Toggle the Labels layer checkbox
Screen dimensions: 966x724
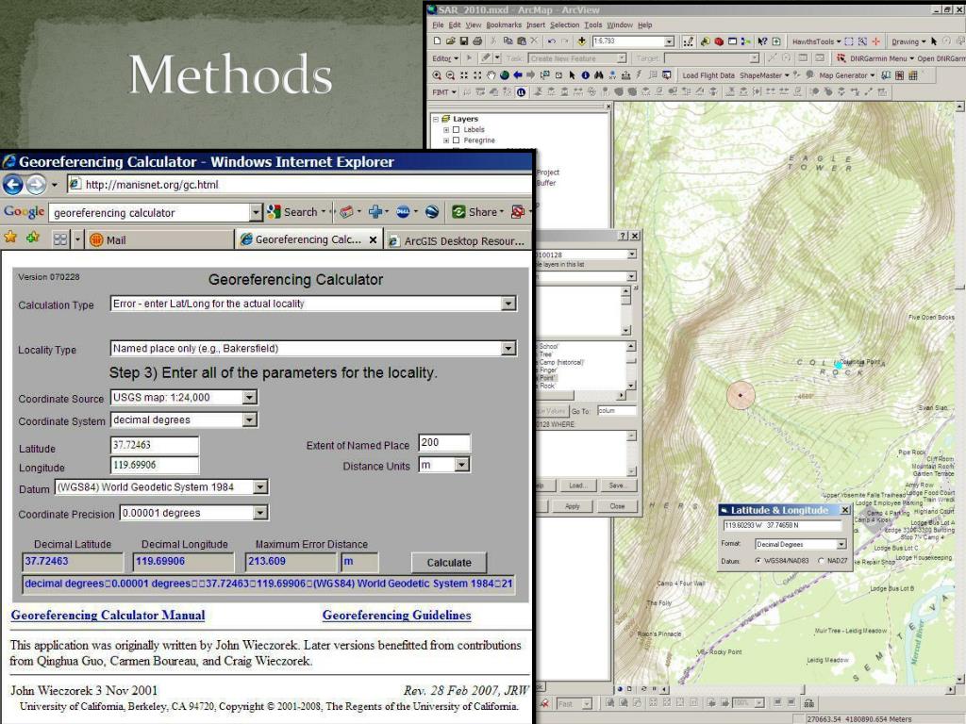tap(456, 130)
